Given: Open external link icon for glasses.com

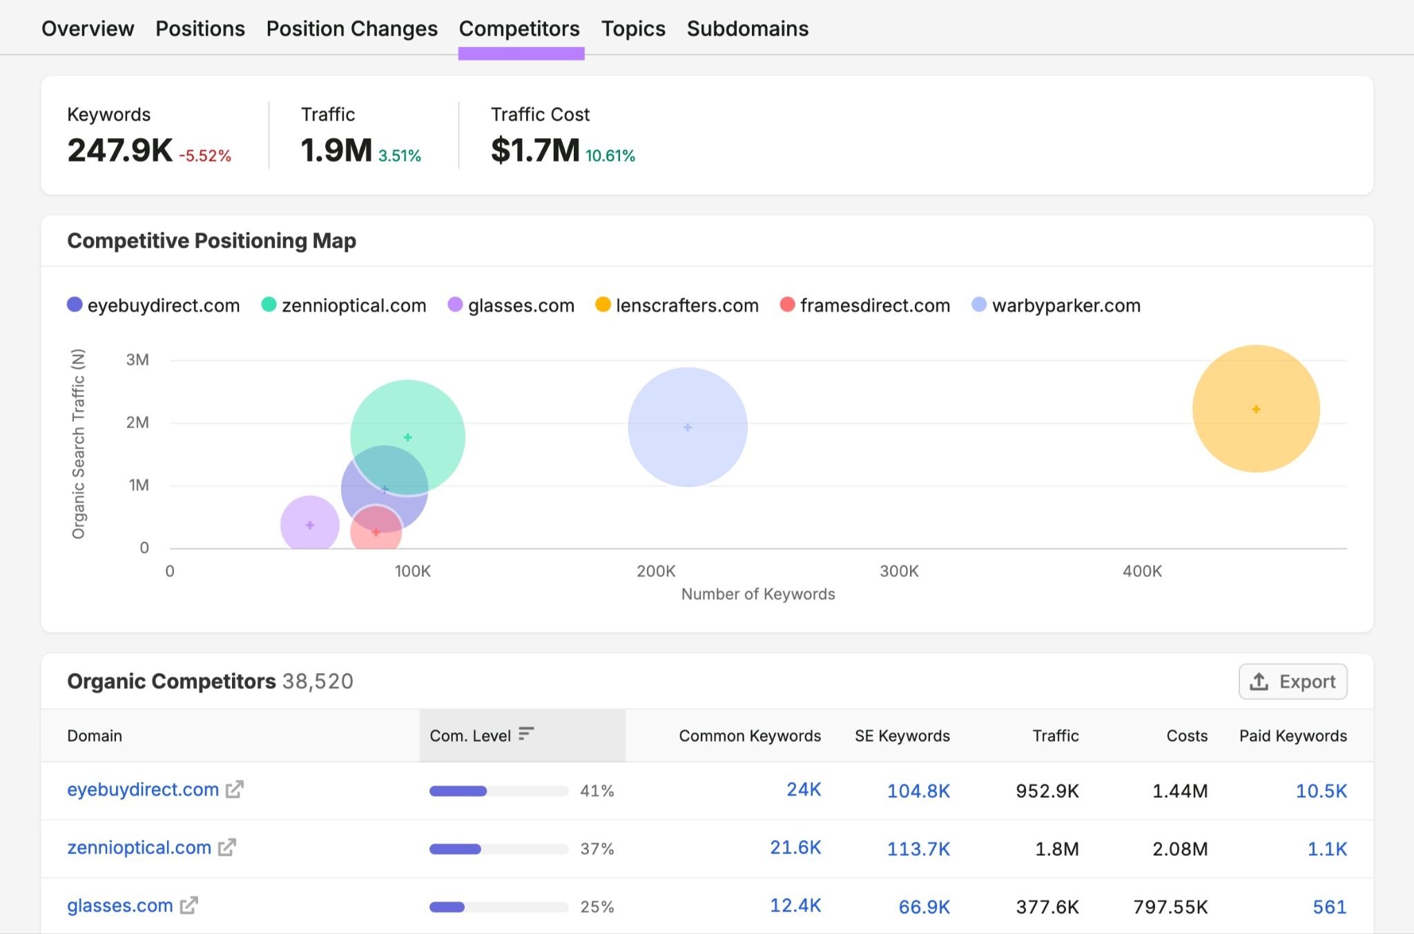Looking at the screenshot, I should pos(189,905).
